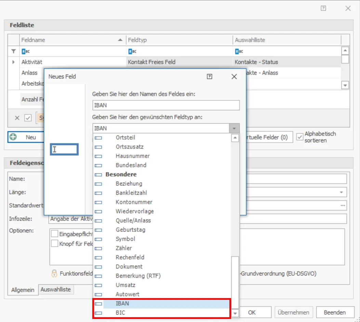Click the scroll-down arrow of the Feldliste grid
The width and height of the screenshot is (360, 322).
pos(345,85)
